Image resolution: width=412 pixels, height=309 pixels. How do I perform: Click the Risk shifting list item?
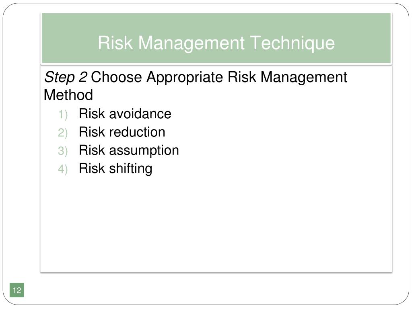(115, 169)
